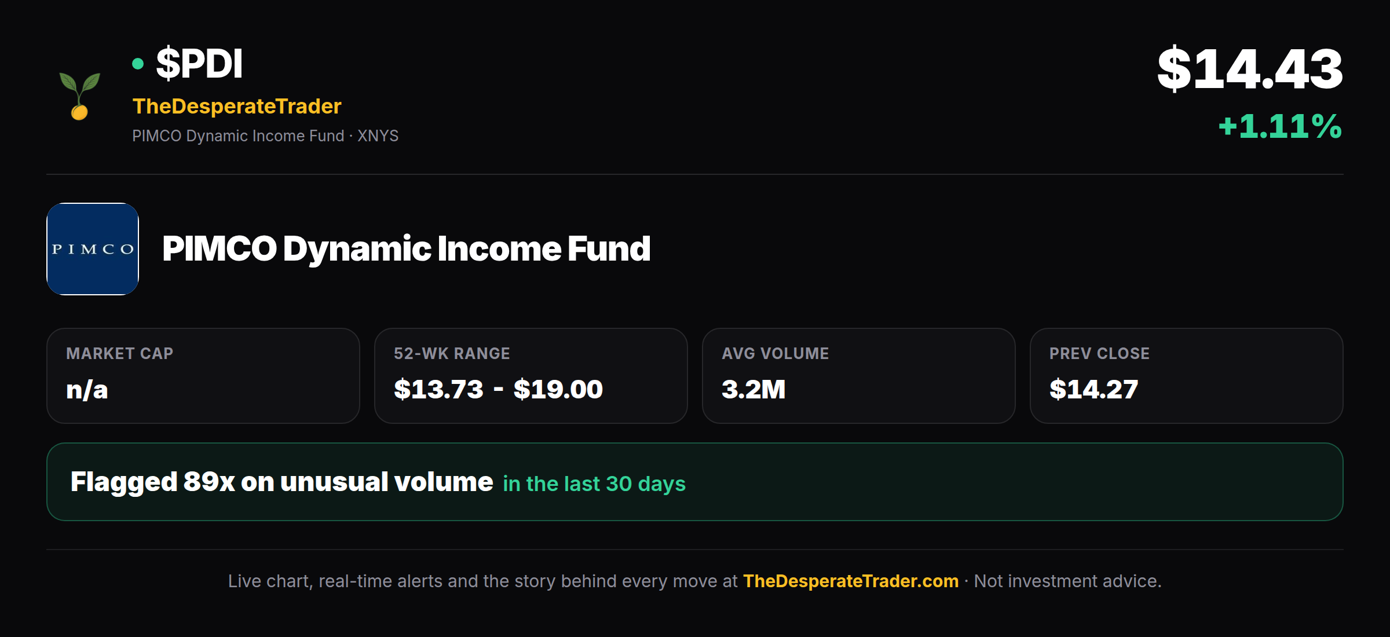The width and height of the screenshot is (1390, 637).
Task: Click the $14.43 current price
Action: coord(1250,69)
